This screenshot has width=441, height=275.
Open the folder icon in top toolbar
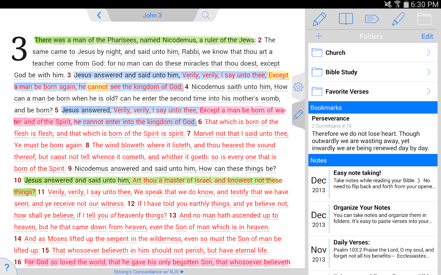pyautogui.click(x=424, y=19)
